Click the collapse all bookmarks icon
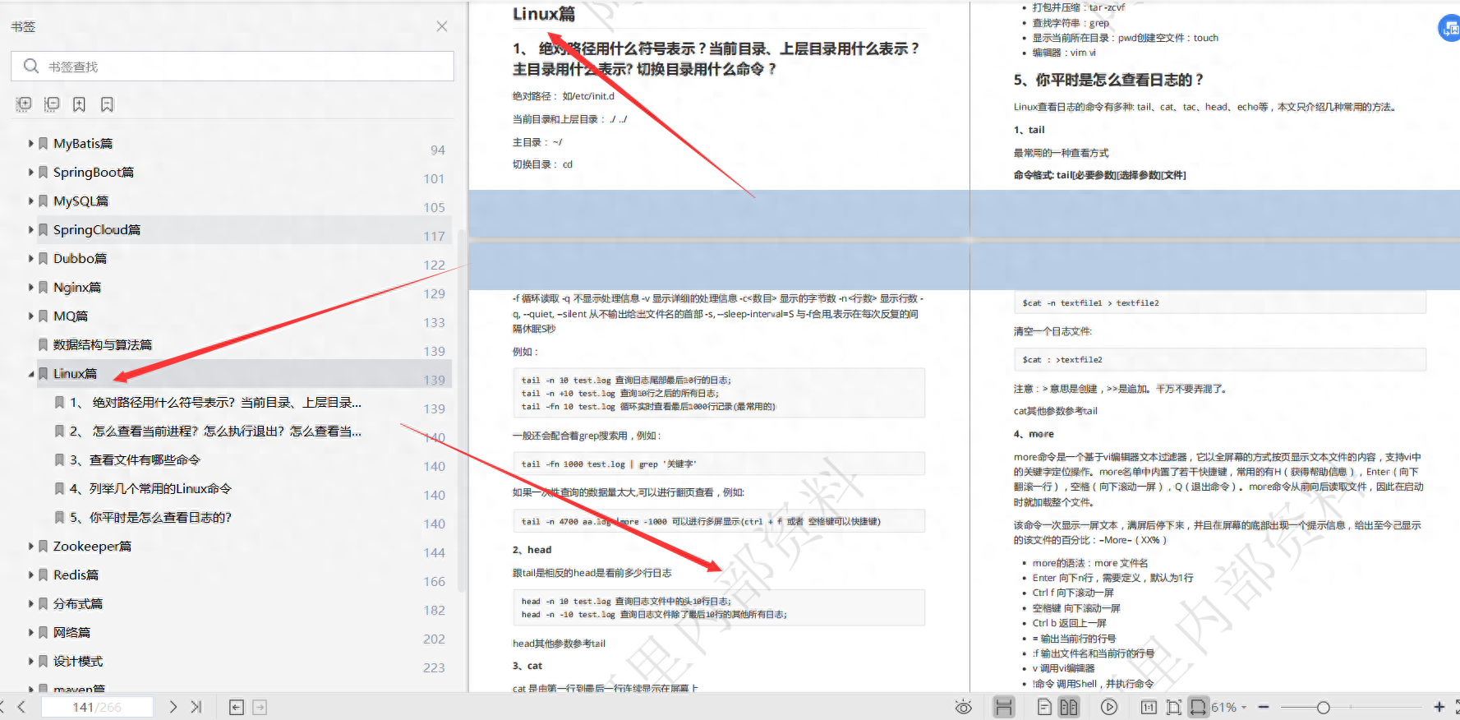This screenshot has height=720, width=1460. [52, 104]
